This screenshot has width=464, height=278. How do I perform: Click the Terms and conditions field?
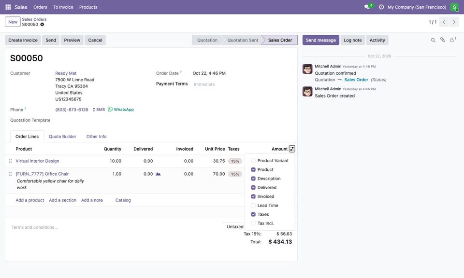pos(114,227)
